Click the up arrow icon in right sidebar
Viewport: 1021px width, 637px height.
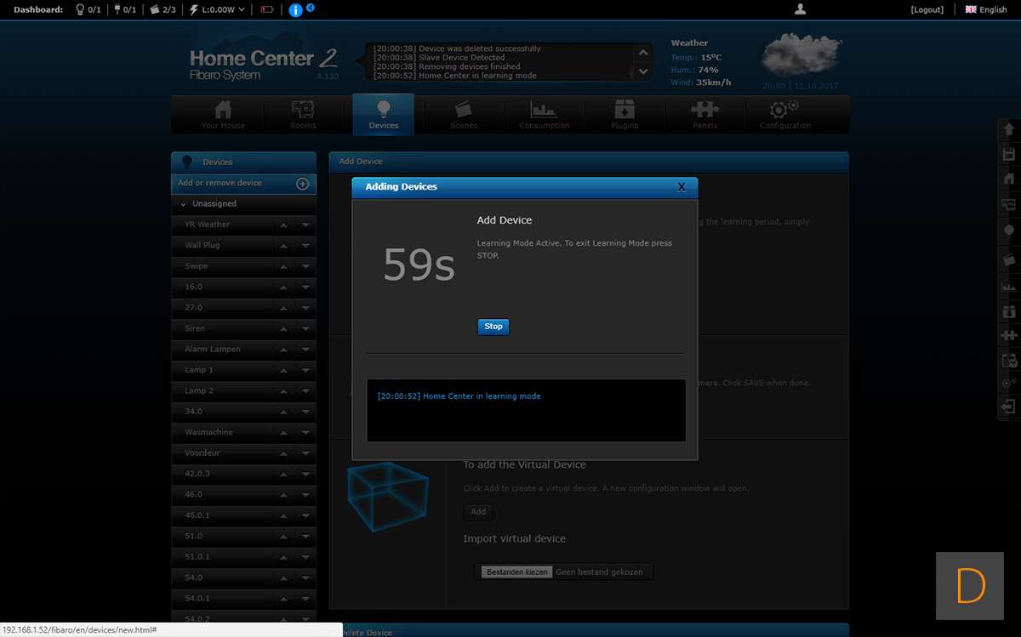click(x=1009, y=129)
